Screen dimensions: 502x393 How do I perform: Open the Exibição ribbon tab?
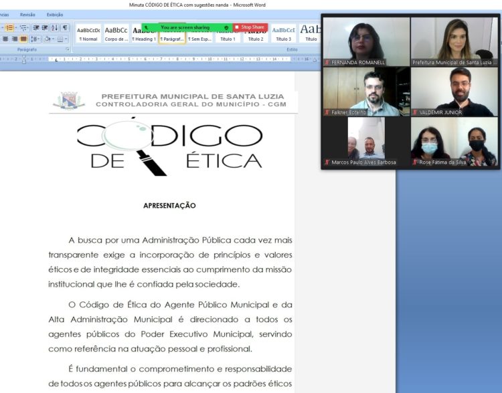pyautogui.click(x=55, y=14)
